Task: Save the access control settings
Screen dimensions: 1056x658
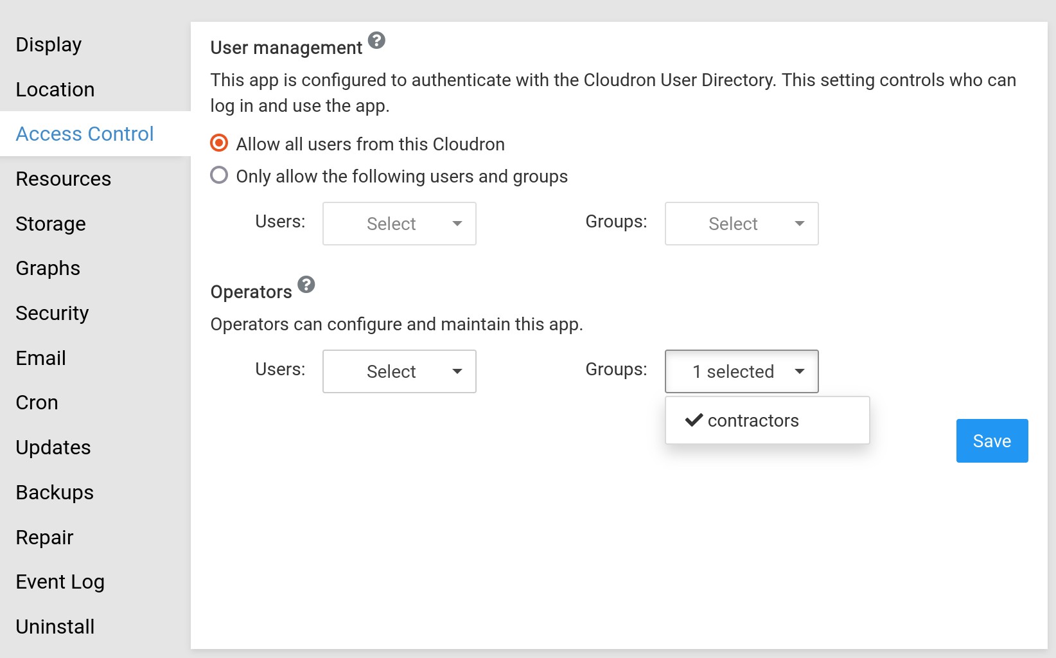Action: tap(991, 441)
